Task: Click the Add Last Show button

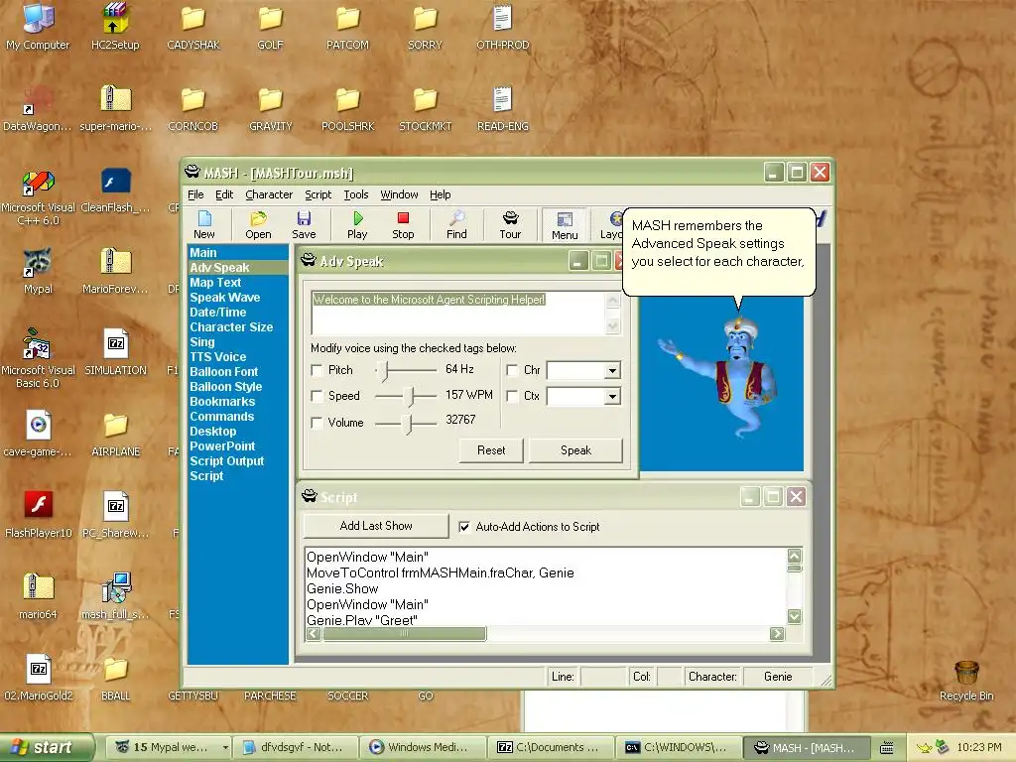Action: click(376, 526)
